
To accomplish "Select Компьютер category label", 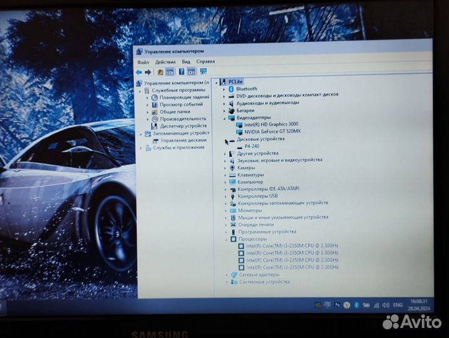I will [x=250, y=182].
